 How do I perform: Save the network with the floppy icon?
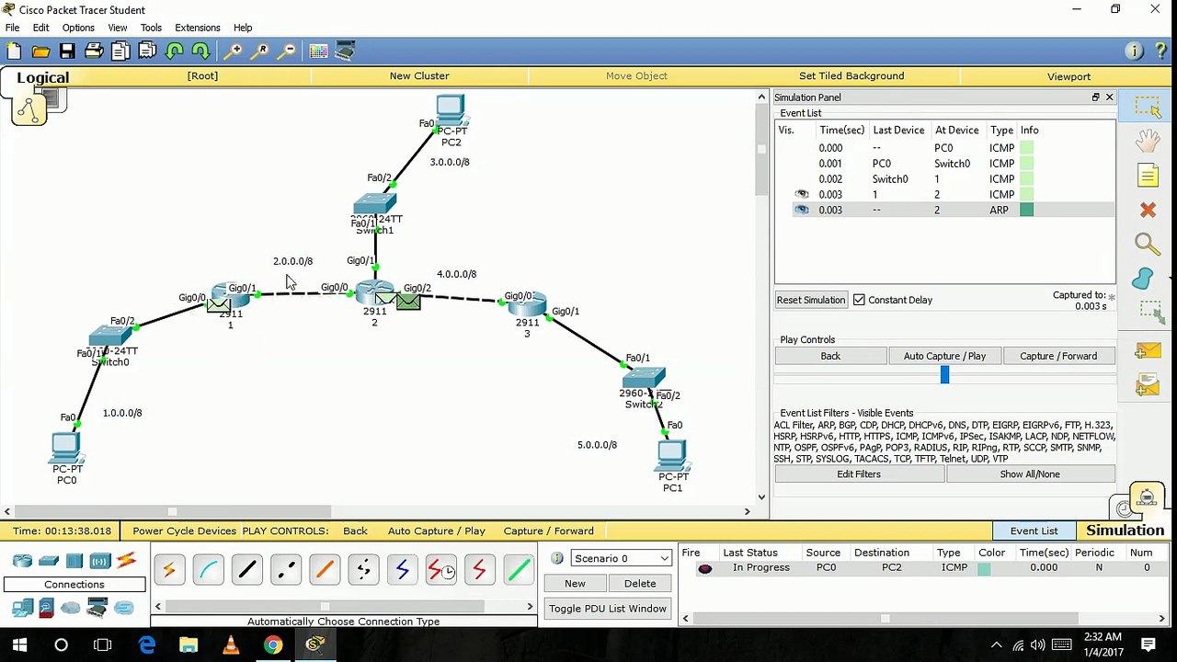pyautogui.click(x=67, y=51)
